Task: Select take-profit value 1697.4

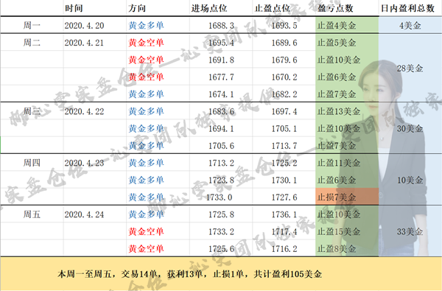Action: [284, 112]
